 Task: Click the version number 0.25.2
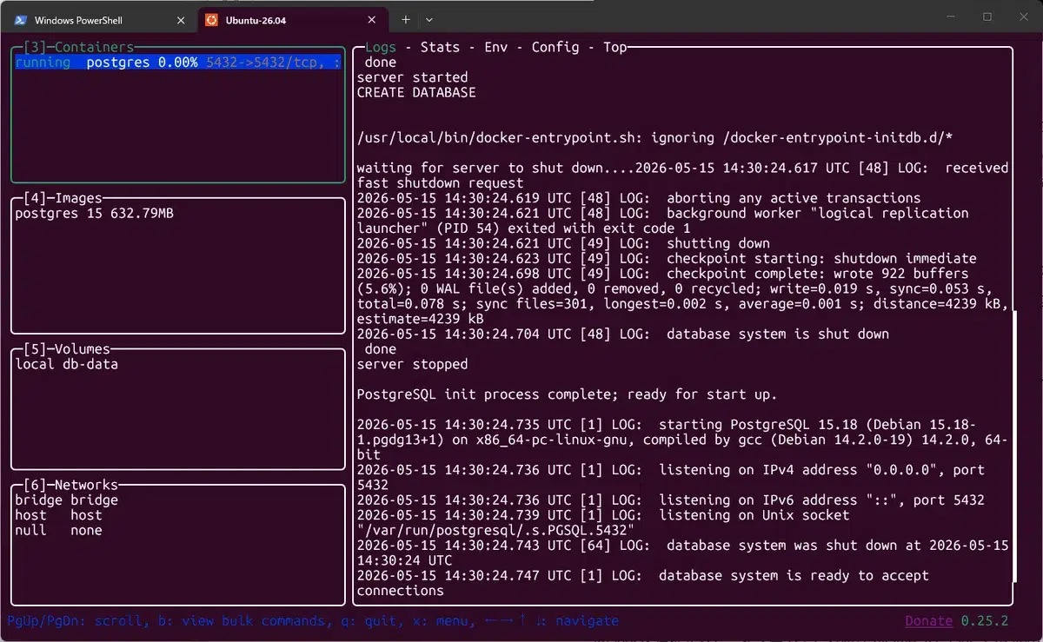[985, 621]
